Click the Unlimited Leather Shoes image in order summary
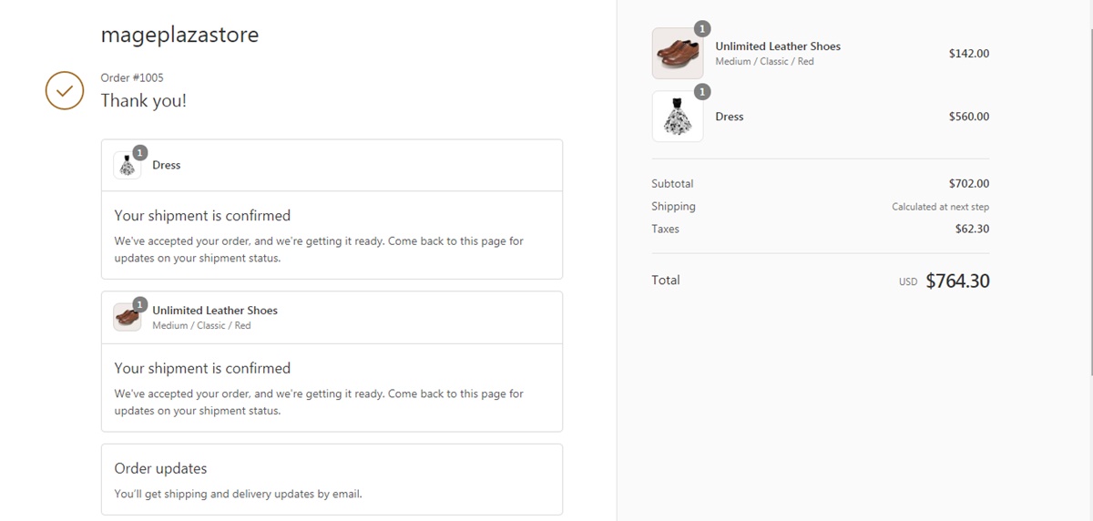 pos(677,53)
